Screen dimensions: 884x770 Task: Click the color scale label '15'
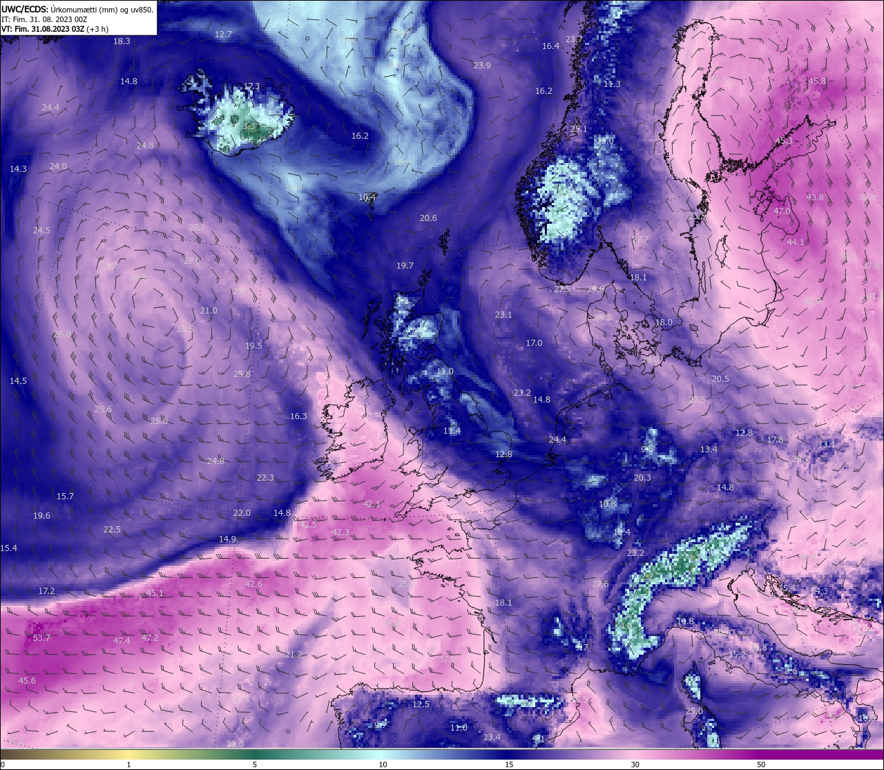click(x=509, y=764)
